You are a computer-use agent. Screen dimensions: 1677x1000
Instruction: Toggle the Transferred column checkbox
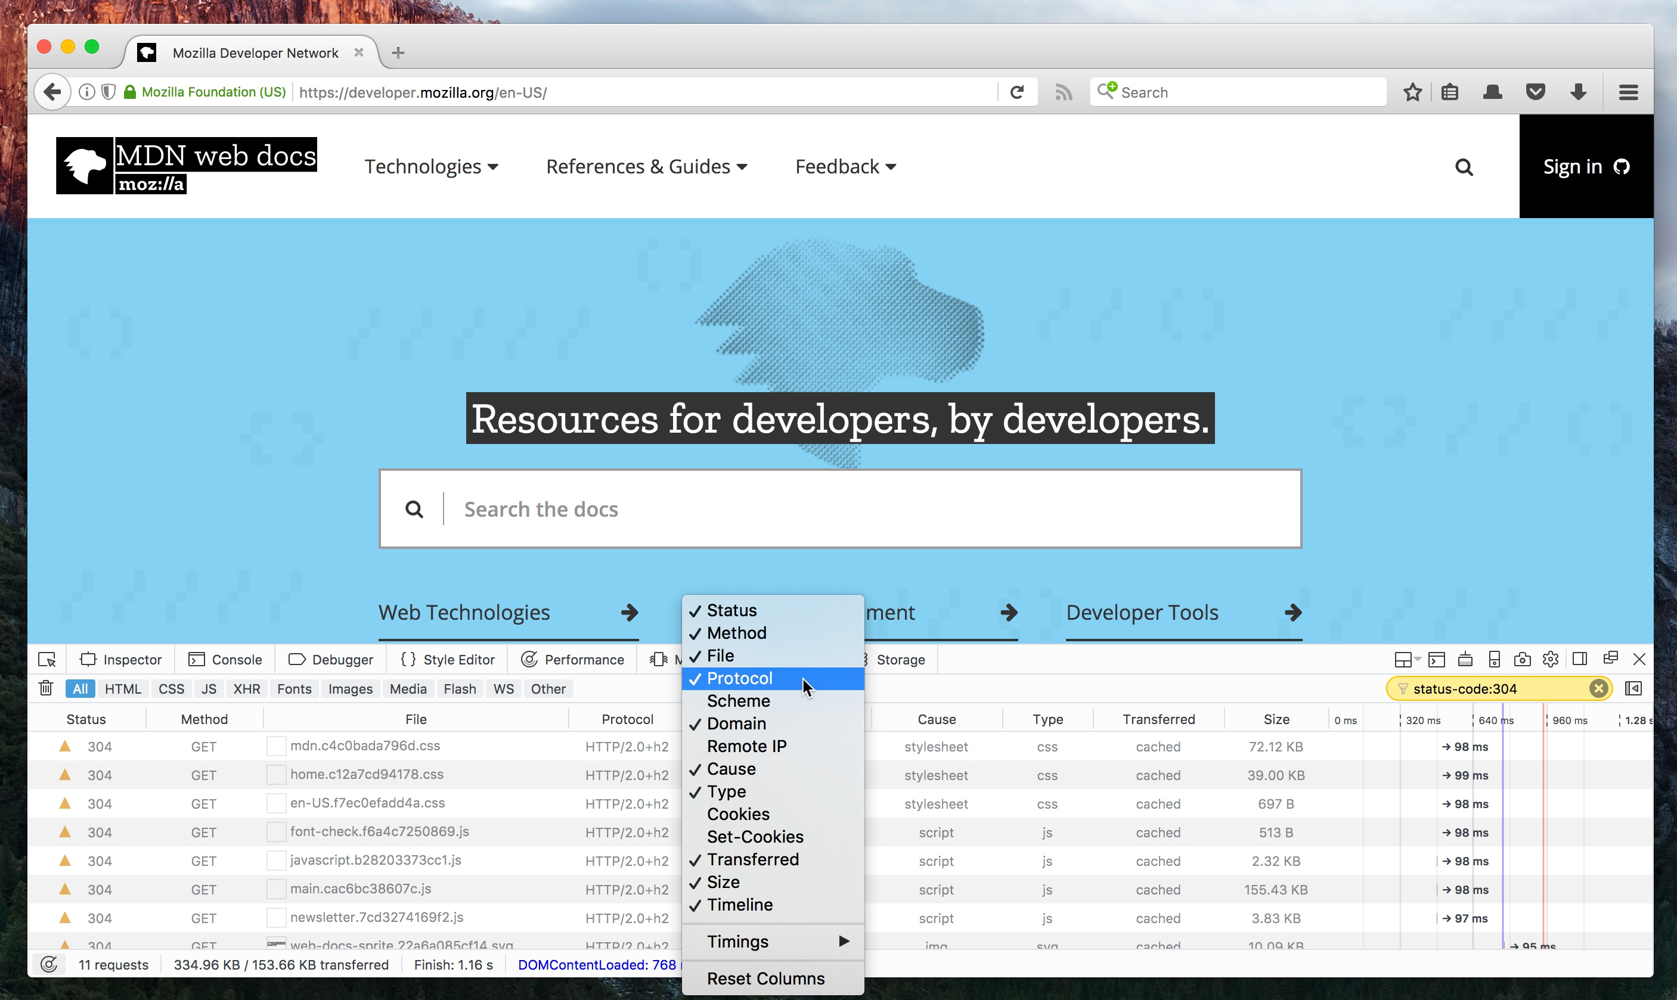tap(754, 858)
